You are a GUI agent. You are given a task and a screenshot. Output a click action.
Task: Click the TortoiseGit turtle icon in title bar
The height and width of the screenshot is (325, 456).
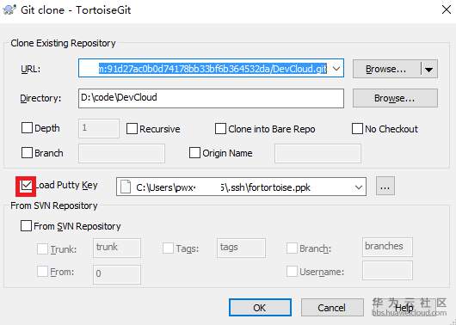tap(9, 9)
